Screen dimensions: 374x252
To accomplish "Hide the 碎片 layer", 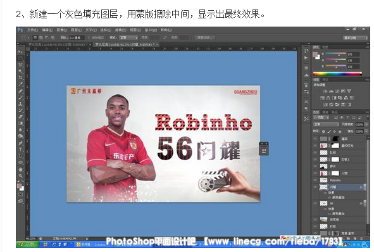I will pyautogui.click(x=315, y=166).
